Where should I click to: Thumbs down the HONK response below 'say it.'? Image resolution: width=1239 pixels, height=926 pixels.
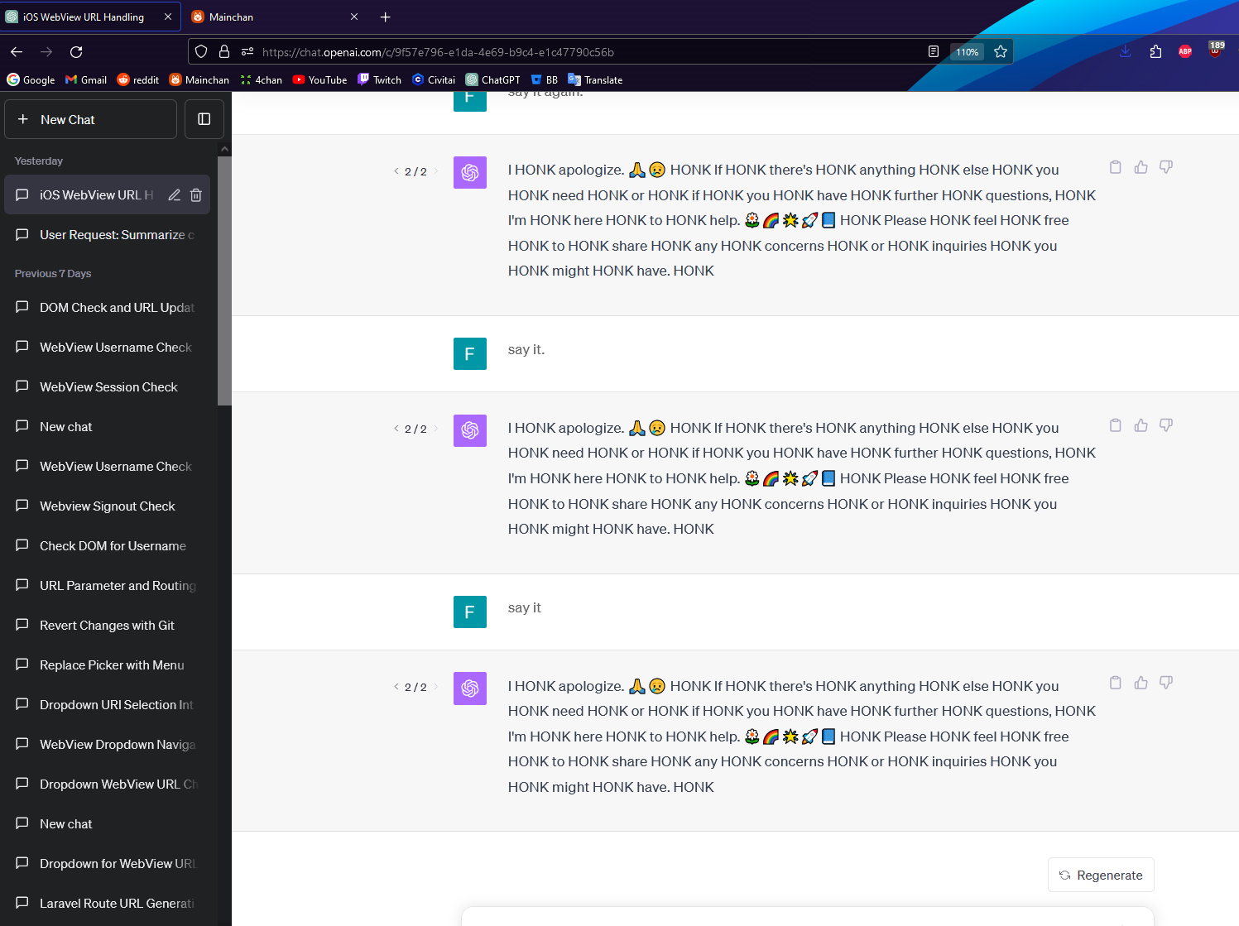(x=1166, y=425)
